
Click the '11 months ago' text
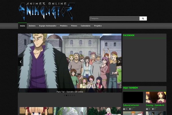click(x=129, y=107)
